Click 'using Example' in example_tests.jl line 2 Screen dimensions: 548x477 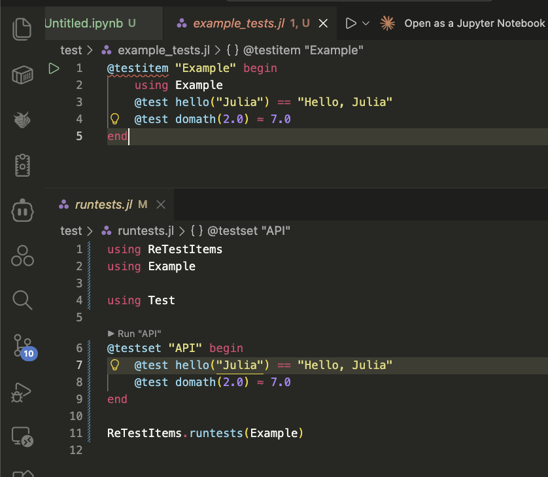pos(179,85)
